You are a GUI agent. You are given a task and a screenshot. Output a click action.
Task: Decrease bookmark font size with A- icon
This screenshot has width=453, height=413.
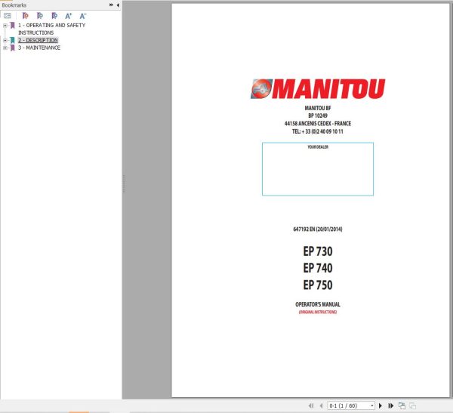pos(83,16)
